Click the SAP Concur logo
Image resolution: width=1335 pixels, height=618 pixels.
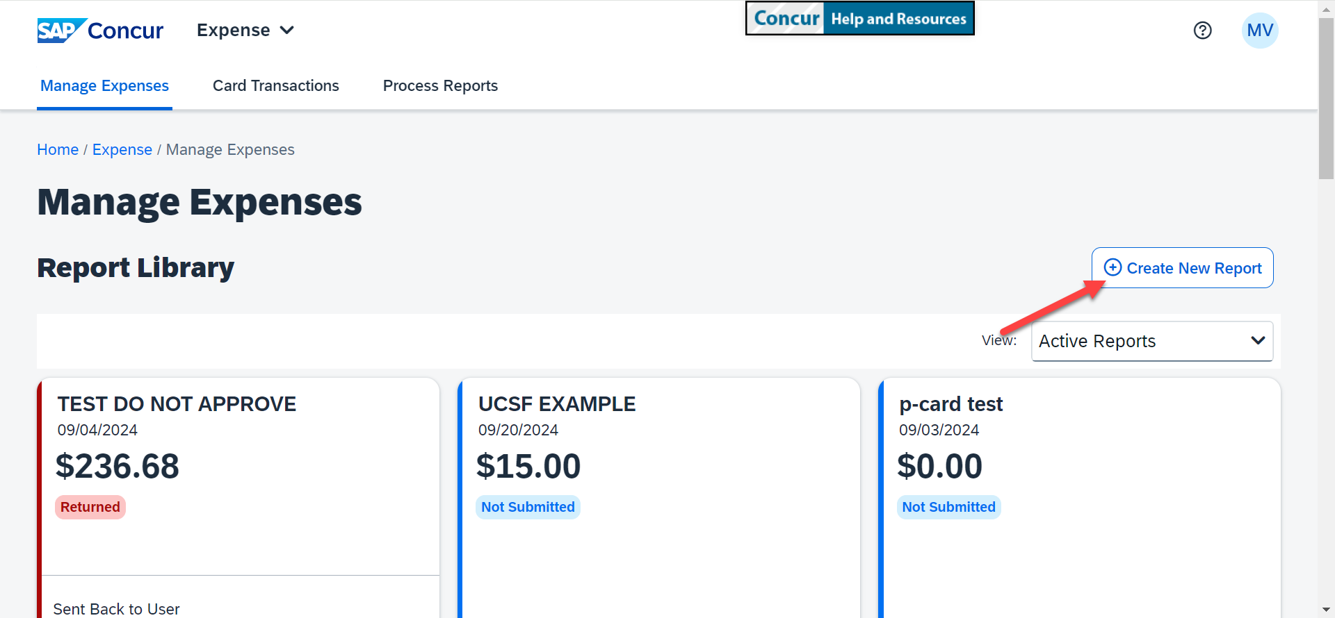point(100,31)
